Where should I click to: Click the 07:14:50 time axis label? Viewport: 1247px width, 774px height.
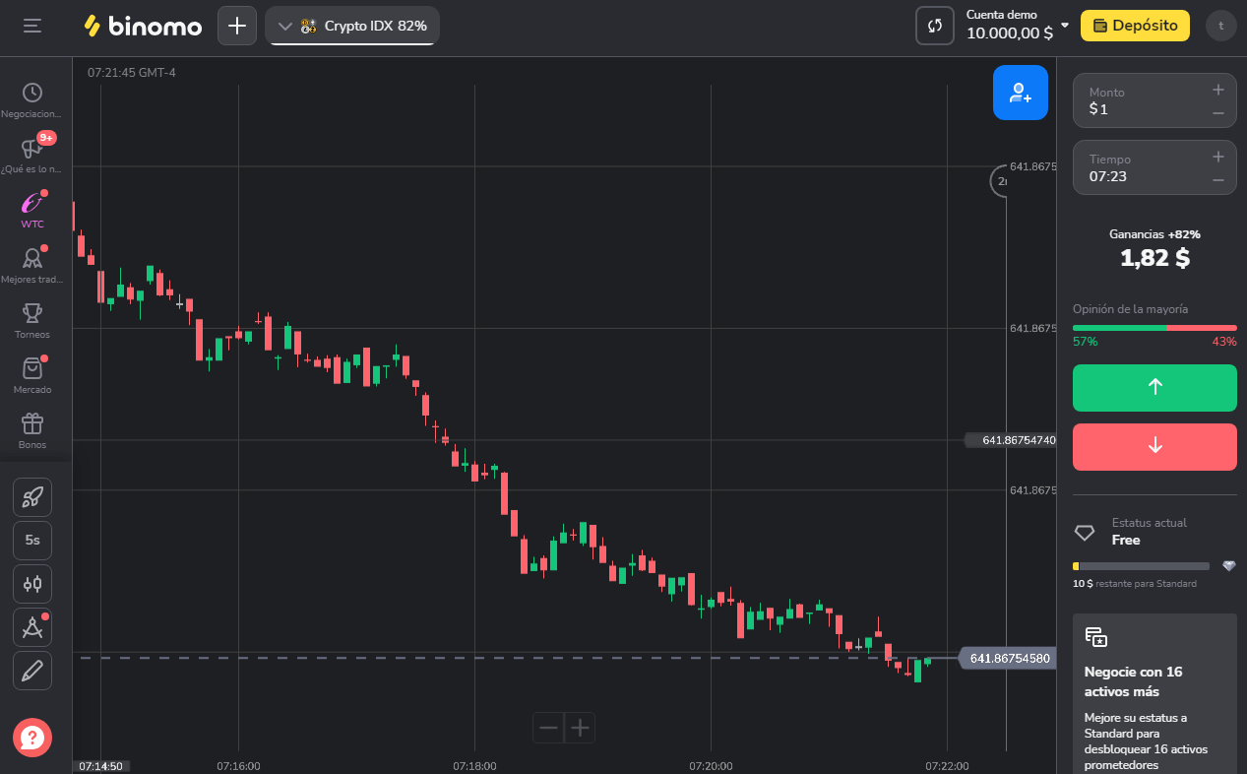click(101, 766)
